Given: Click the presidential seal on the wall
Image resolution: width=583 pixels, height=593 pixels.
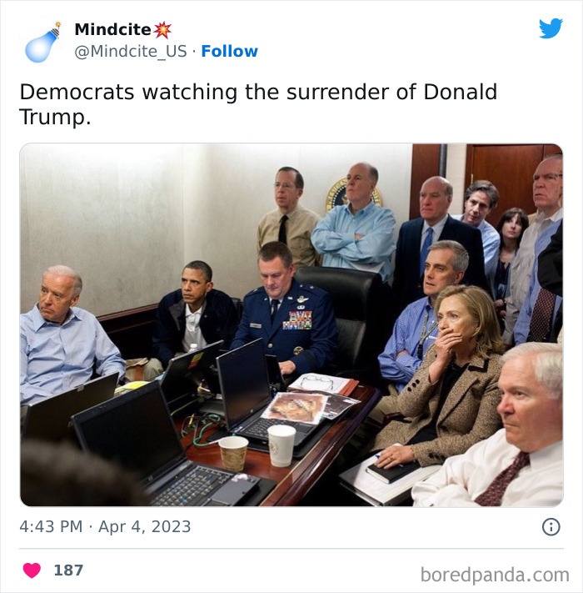Looking at the screenshot, I should click(x=340, y=194).
